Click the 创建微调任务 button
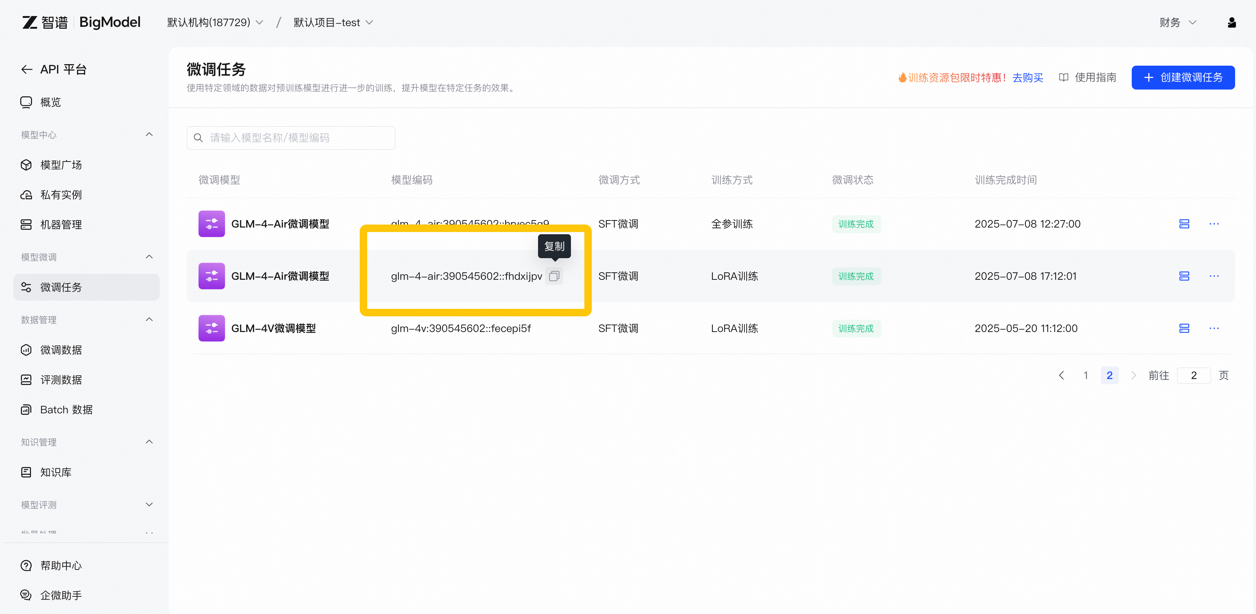This screenshot has width=1256, height=614. [1183, 78]
